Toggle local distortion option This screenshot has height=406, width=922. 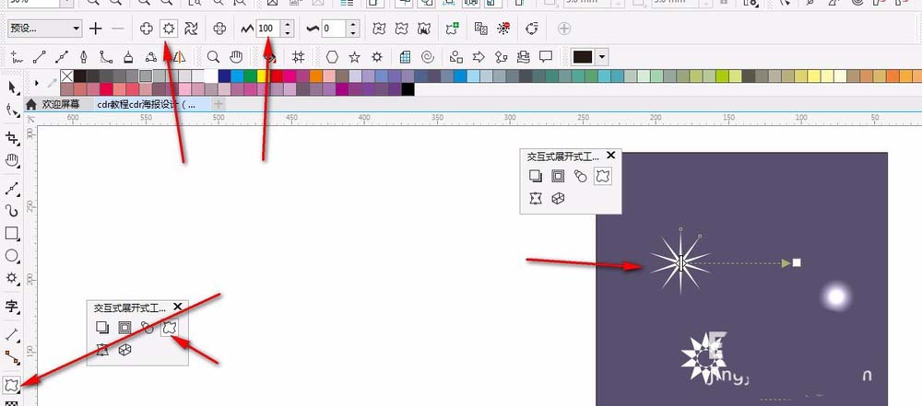tap(423, 29)
